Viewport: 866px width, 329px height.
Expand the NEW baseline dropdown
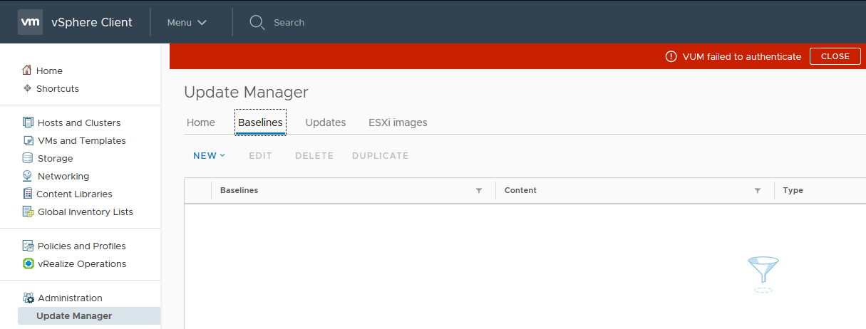pyautogui.click(x=209, y=155)
